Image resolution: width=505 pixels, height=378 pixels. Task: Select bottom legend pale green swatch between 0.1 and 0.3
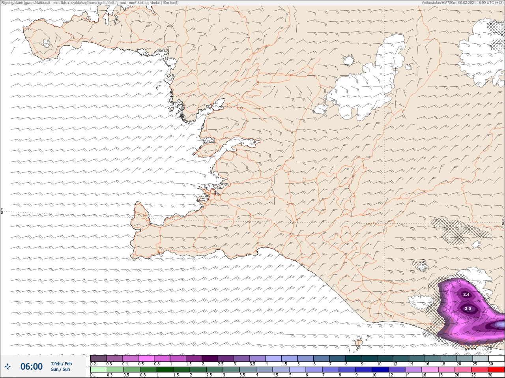[x=99, y=370]
